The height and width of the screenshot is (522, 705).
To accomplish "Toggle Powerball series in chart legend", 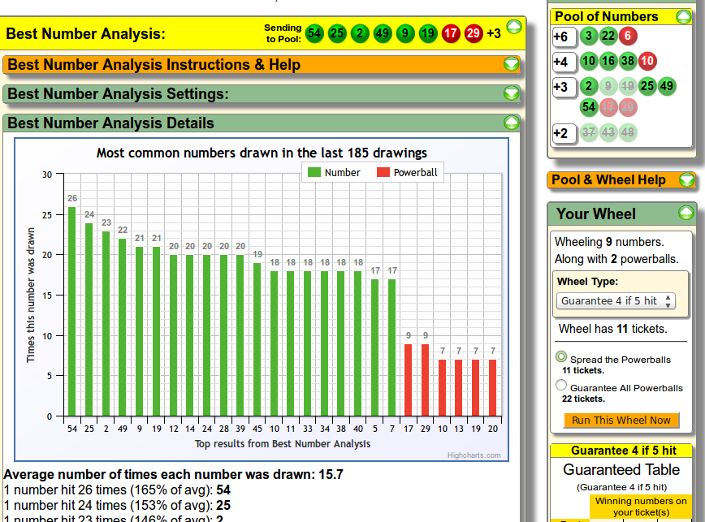I will pyautogui.click(x=406, y=172).
